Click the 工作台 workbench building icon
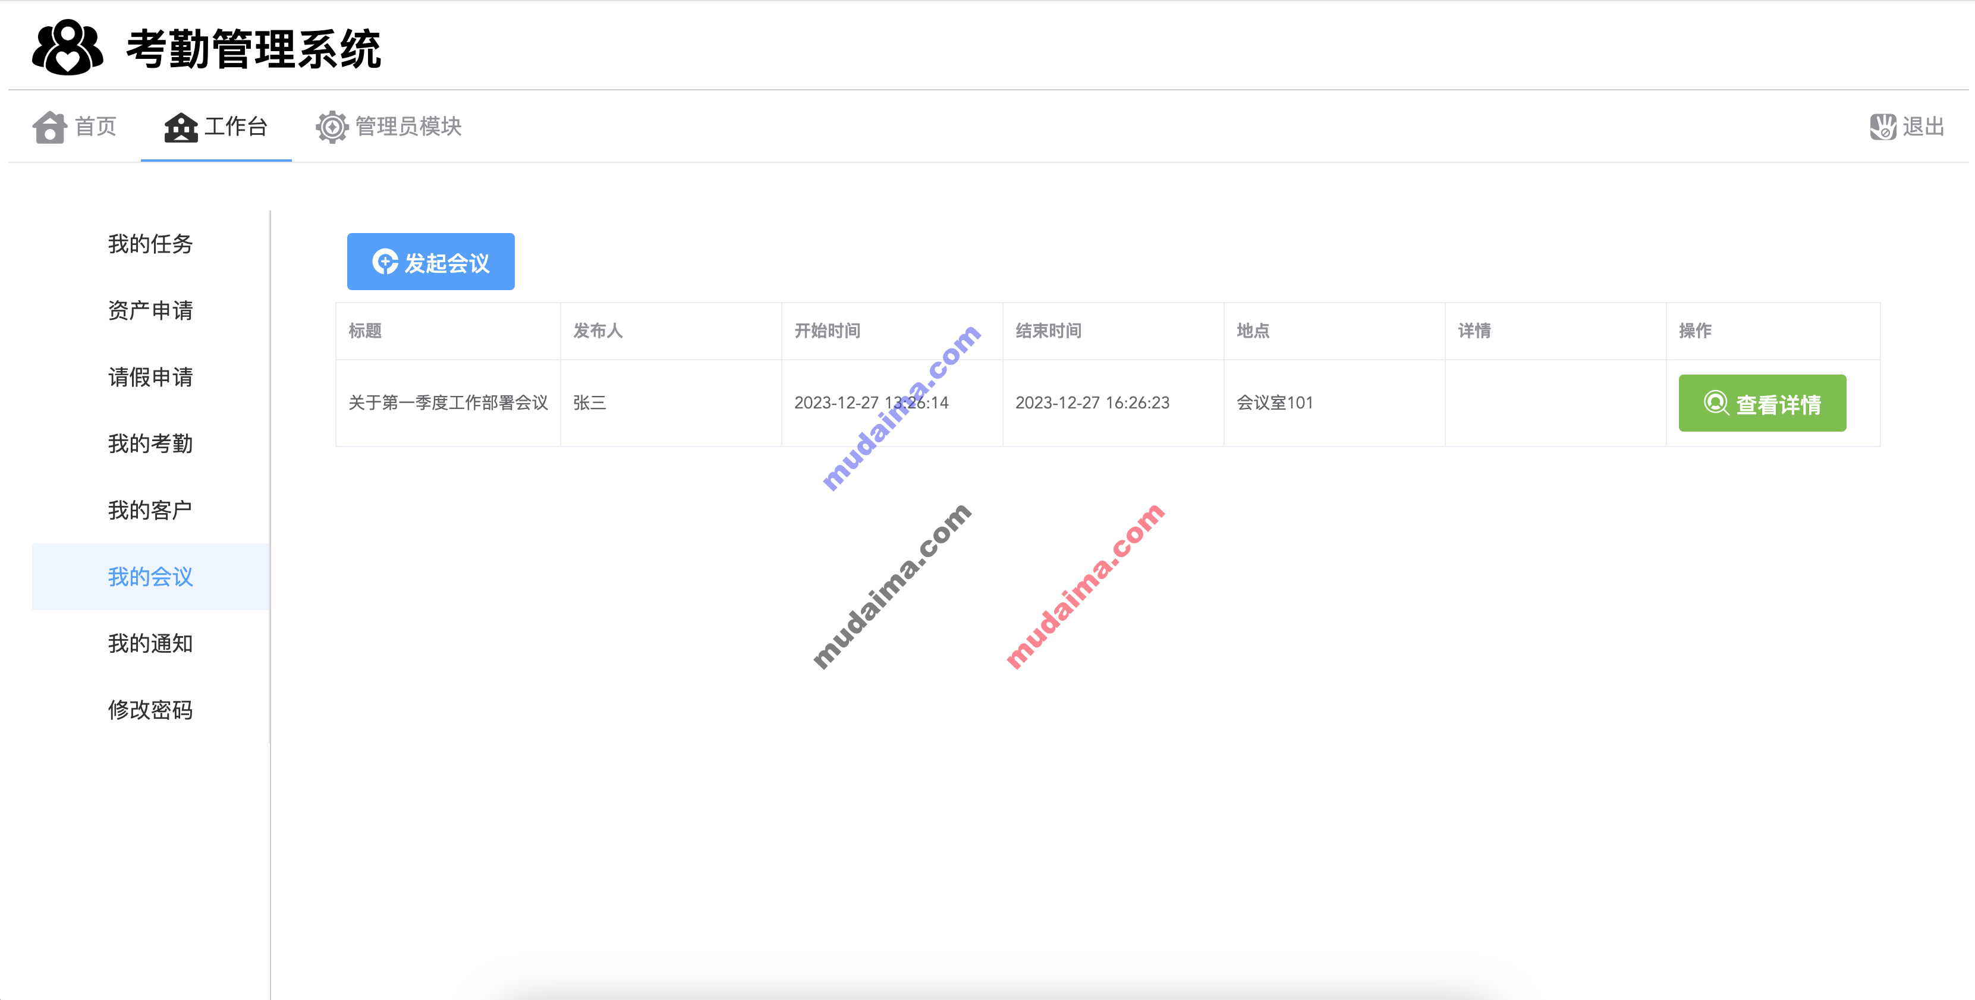 tap(181, 127)
